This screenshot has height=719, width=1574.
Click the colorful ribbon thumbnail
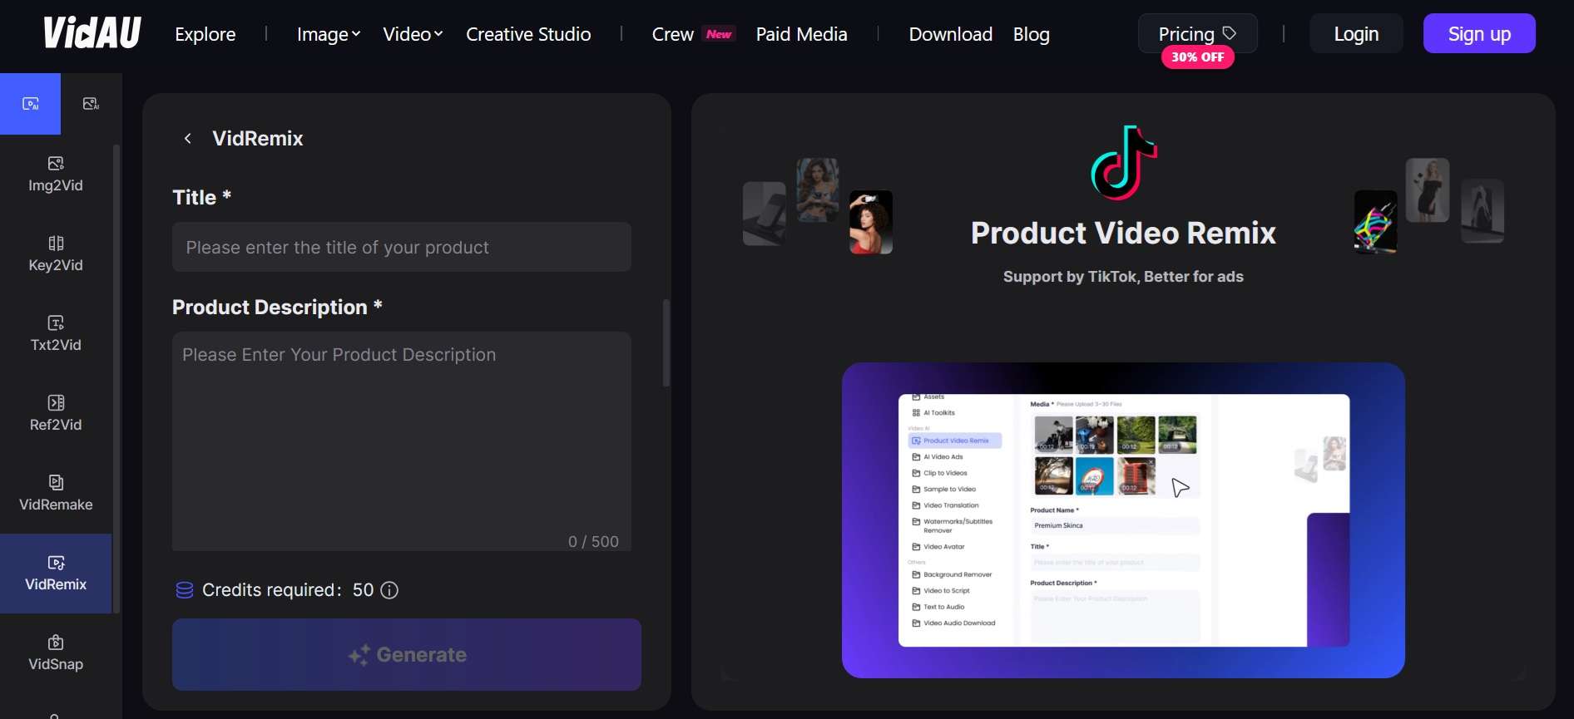click(1376, 222)
